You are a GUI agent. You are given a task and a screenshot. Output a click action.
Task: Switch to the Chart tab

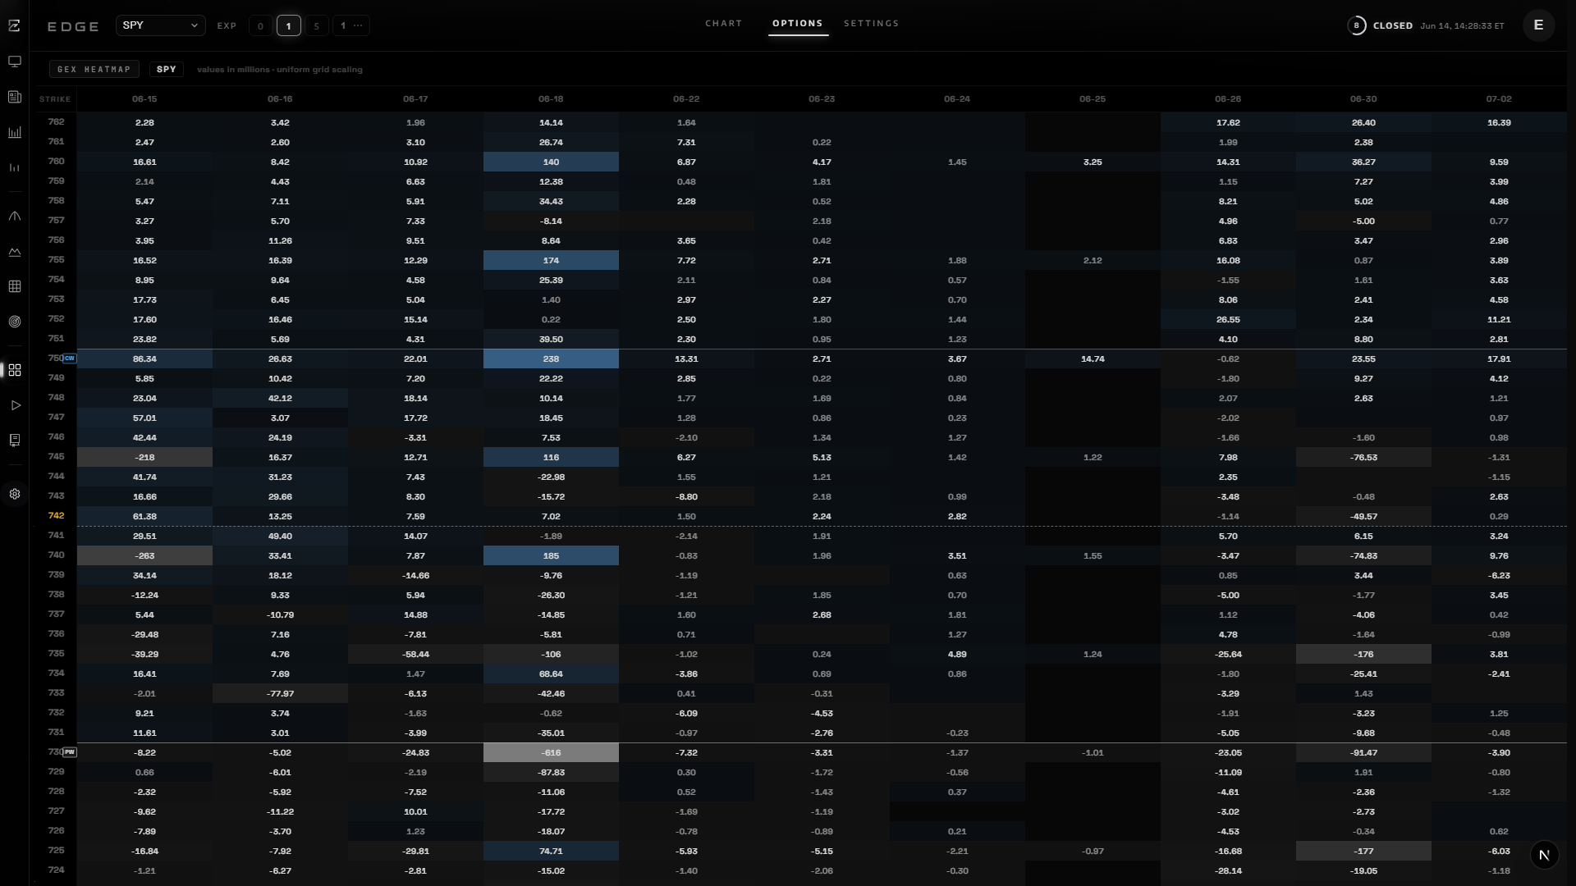pyautogui.click(x=723, y=23)
